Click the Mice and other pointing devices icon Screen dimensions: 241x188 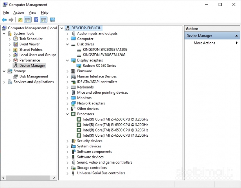point(73,92)
